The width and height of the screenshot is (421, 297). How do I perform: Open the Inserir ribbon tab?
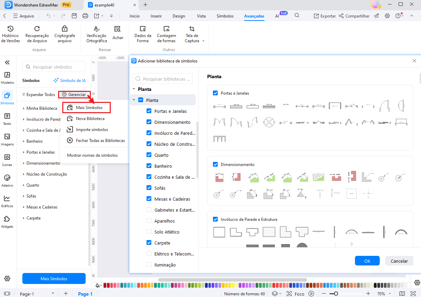[156, 16]
